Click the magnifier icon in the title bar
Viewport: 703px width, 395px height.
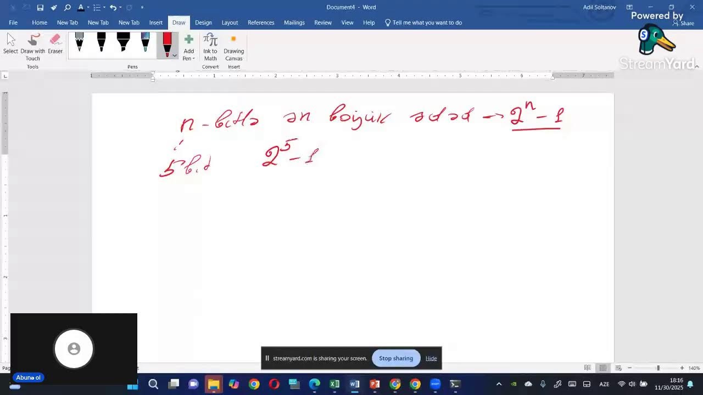pos(68,7)
